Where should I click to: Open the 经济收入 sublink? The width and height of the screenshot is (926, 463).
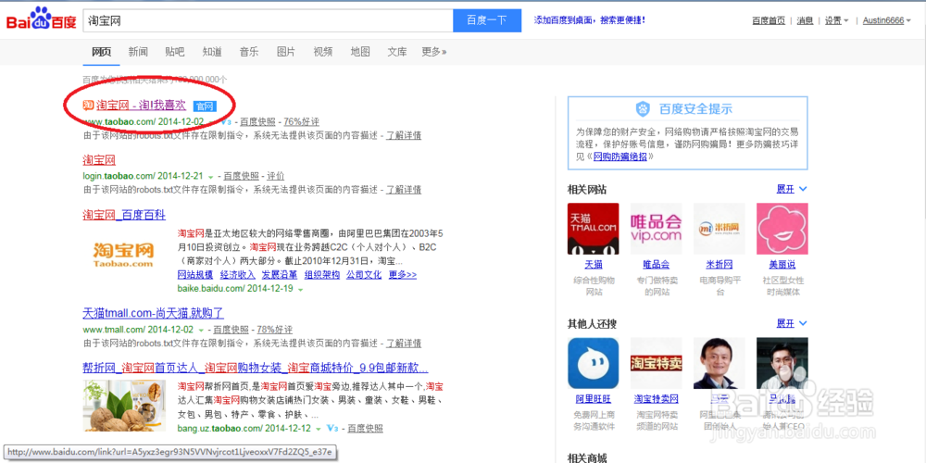pyautogui.click(x=237, y=275)
